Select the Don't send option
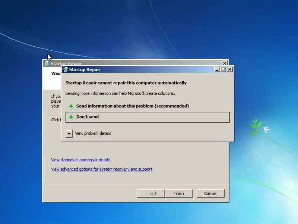Screen dimensions: 298x224 click(148, 117)
